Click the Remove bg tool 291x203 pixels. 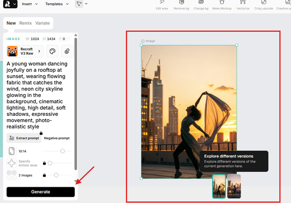181,5
